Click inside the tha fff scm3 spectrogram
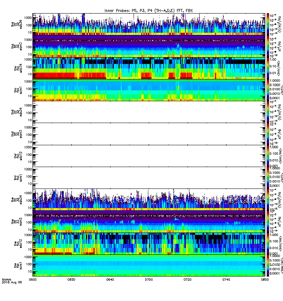This screenshot has height=301, width=283. [149, 46]
